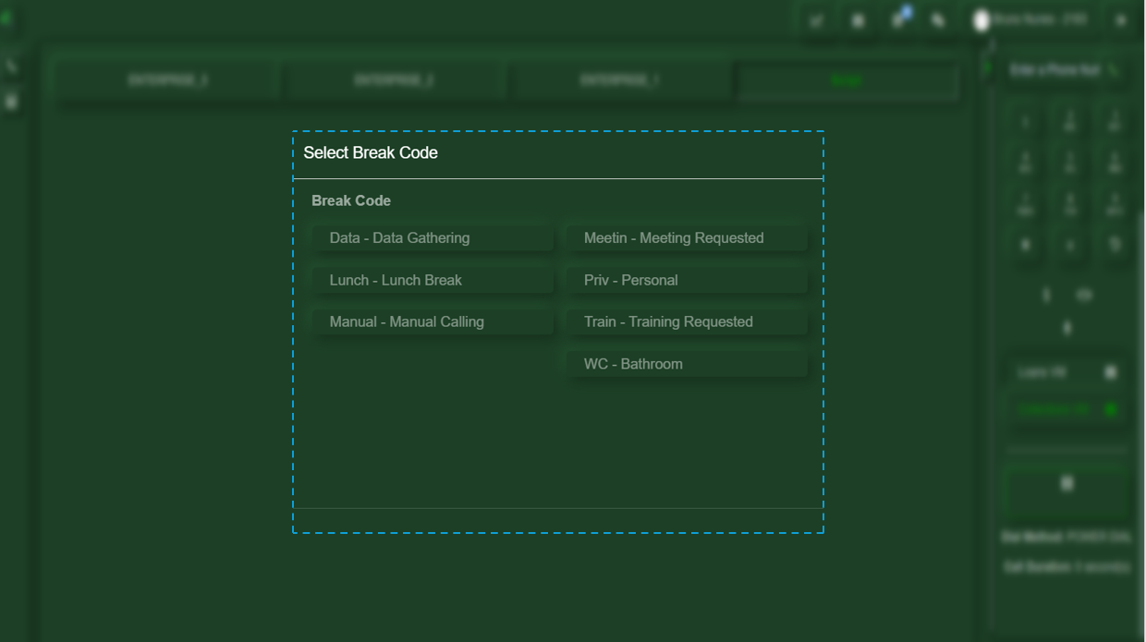Choose the Data - Data Gathering break code

[x=432, y=238]
